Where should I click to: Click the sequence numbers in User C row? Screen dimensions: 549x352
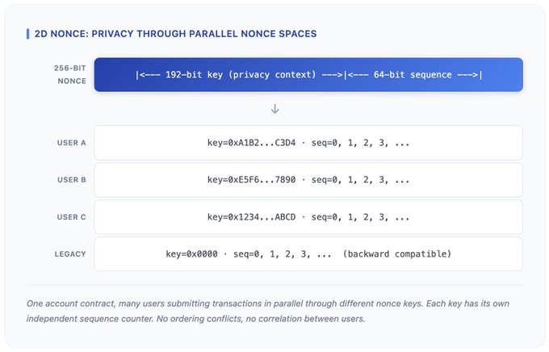360,217
